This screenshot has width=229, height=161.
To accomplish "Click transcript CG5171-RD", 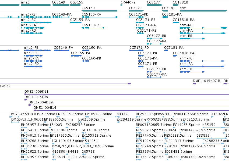I will (x=136, y=17).
